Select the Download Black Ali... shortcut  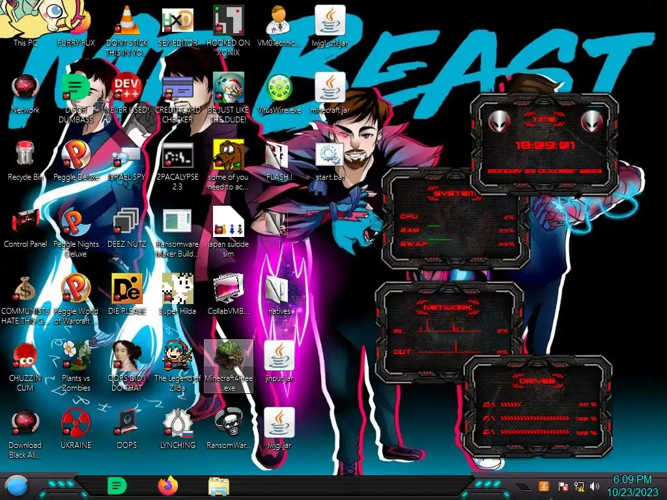[25, 434]
